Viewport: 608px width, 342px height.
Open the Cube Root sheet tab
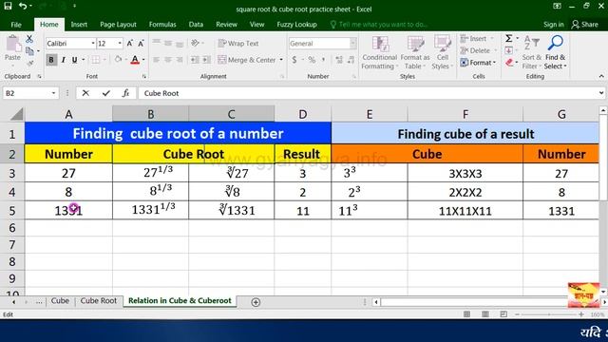click(99, 300)
